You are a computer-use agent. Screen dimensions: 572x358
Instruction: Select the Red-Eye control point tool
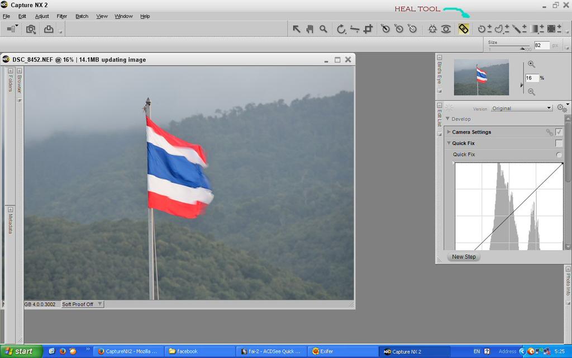(446, 29)
